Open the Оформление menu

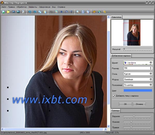45,7
